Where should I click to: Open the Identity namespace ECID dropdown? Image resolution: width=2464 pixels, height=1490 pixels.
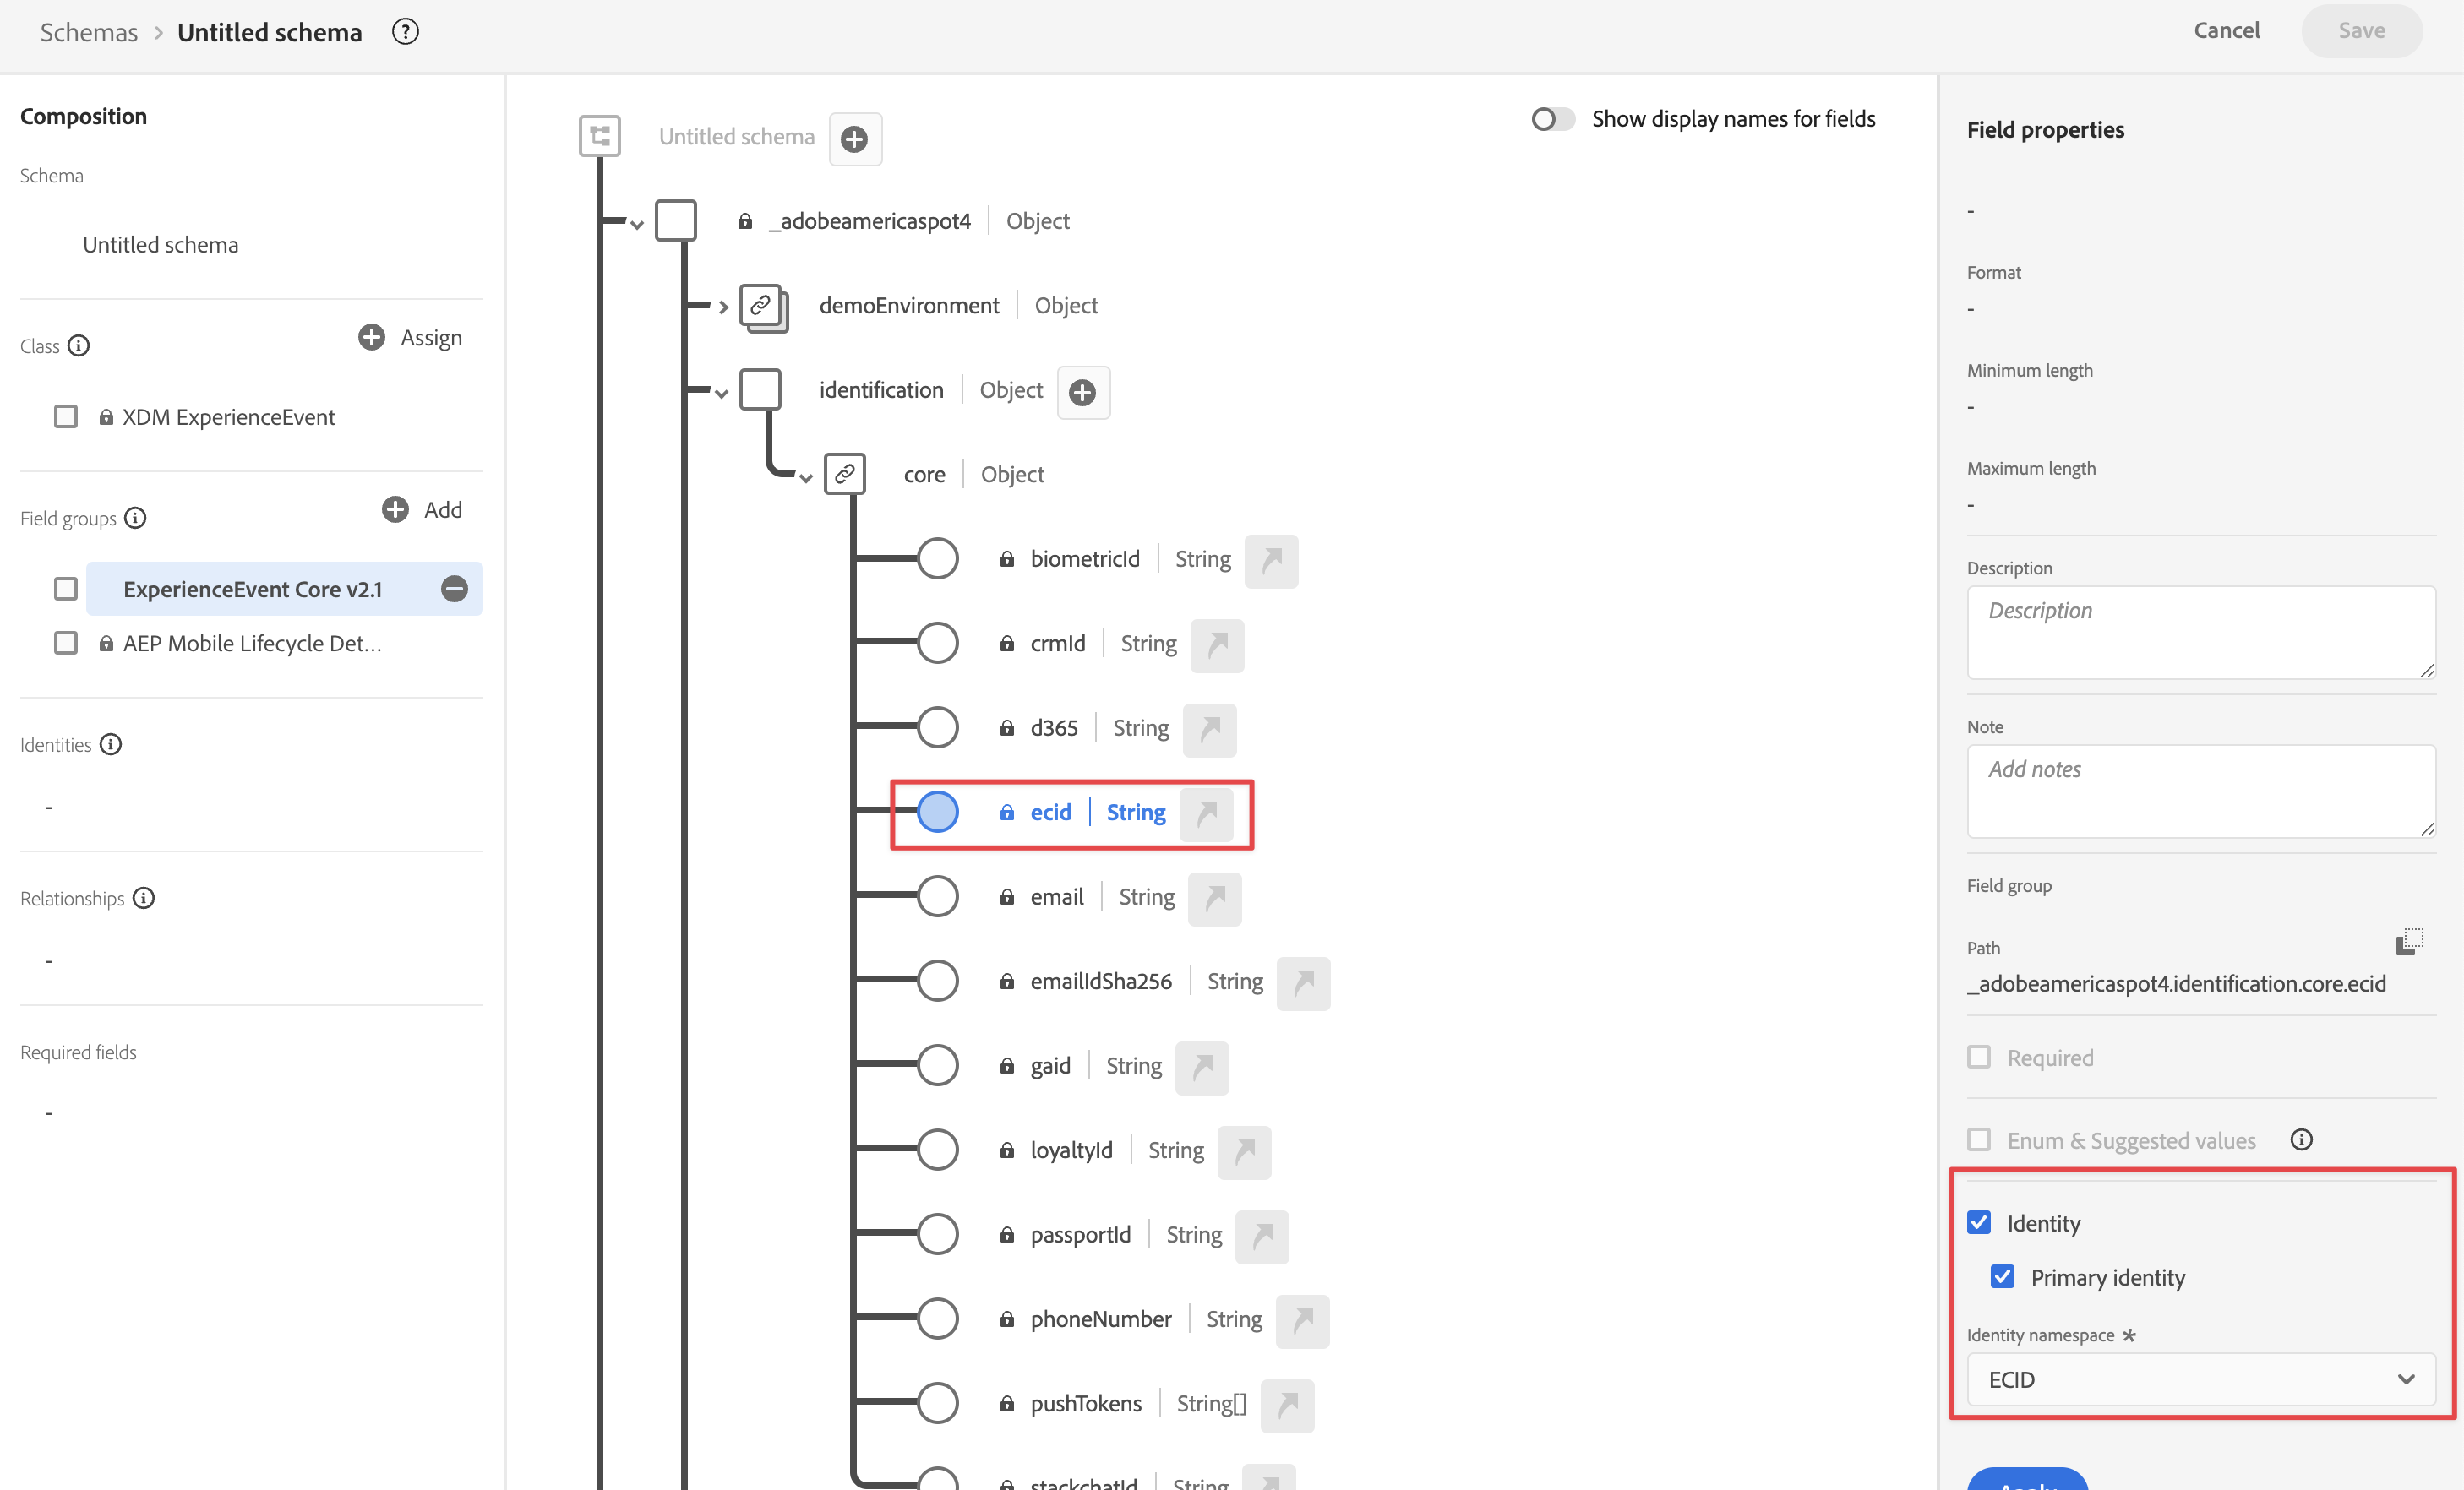pos(2200,1379)
